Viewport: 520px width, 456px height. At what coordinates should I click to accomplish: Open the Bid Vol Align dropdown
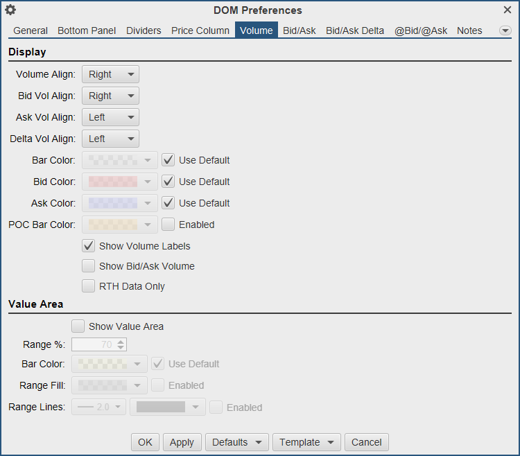tap(110, 96)
